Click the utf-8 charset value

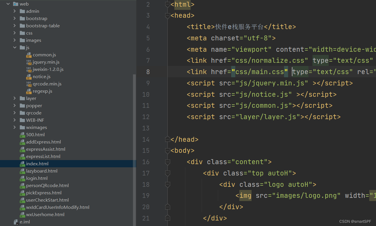(258, 38)
